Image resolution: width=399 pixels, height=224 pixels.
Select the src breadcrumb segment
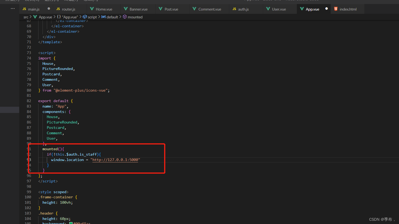coord(26,17)
